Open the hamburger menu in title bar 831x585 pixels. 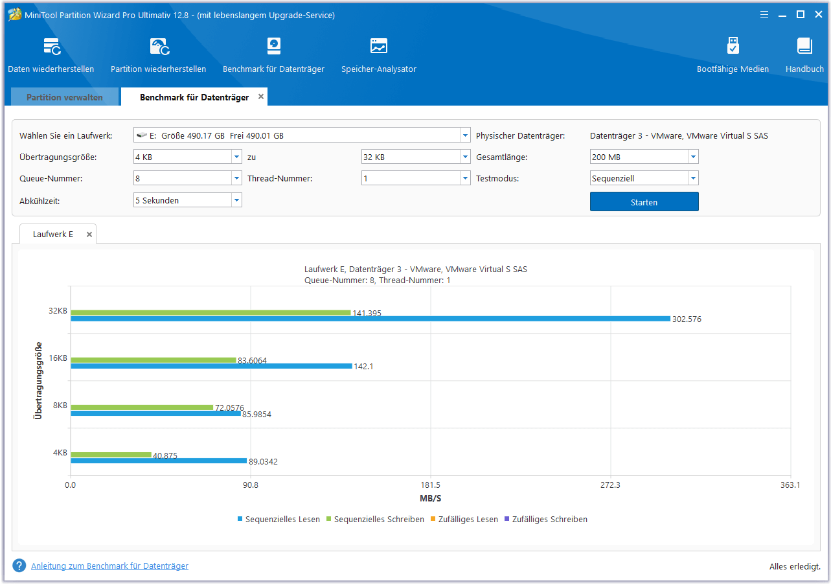coord(764,14)
